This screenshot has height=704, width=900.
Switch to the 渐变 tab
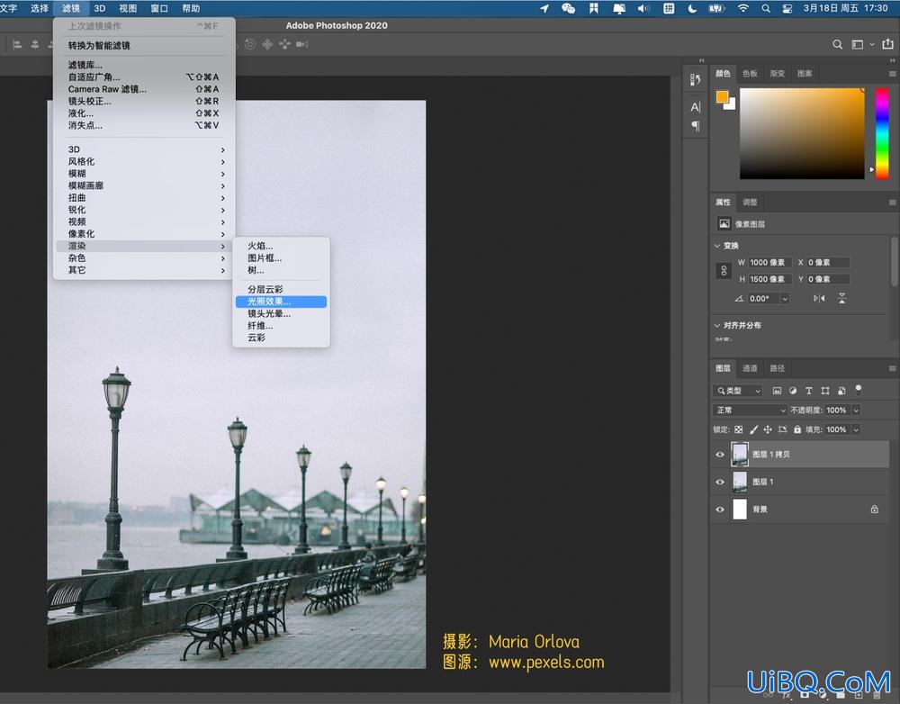tap(778, 74)
